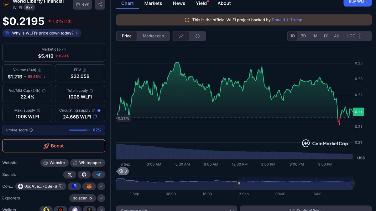Copy the contract address with copy icon
Screen dimensions: 376x211
(x=61, y=186)
